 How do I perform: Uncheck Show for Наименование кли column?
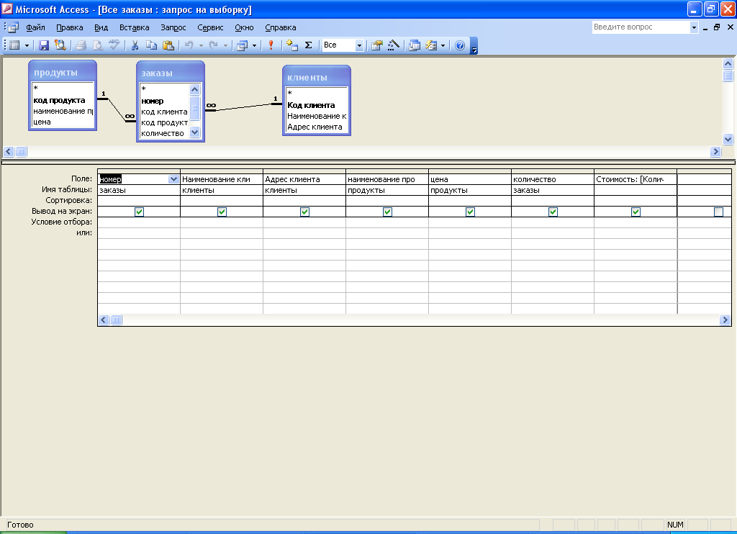[x=222, y=212]
